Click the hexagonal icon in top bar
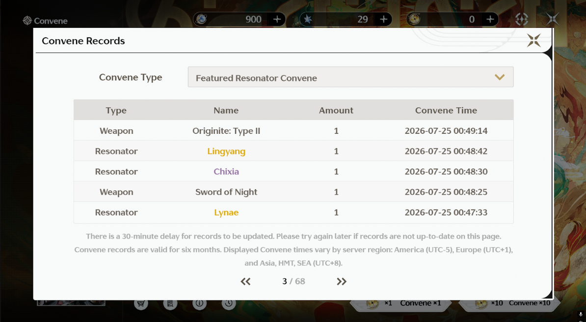 pyautogui.click(x=521, y=19)
